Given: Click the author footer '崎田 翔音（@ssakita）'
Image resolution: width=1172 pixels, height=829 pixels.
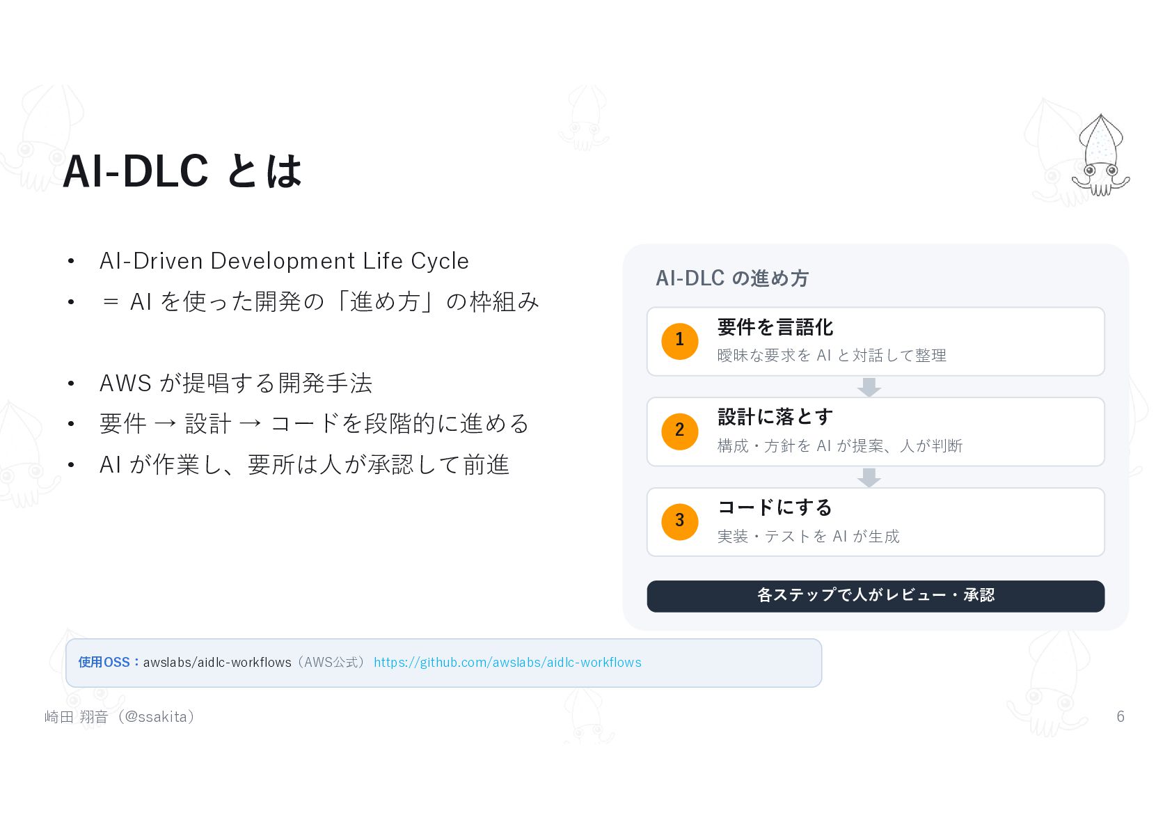Looking at the screenshot, I should click(x=122, y=717).
